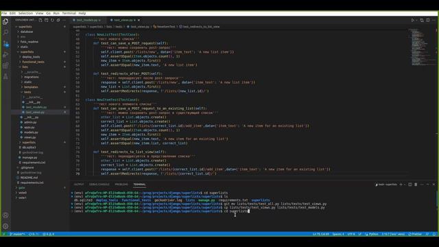Click Kill Terminal trash icon
This screenshot has width=439, height=247.
coord(416,185)
